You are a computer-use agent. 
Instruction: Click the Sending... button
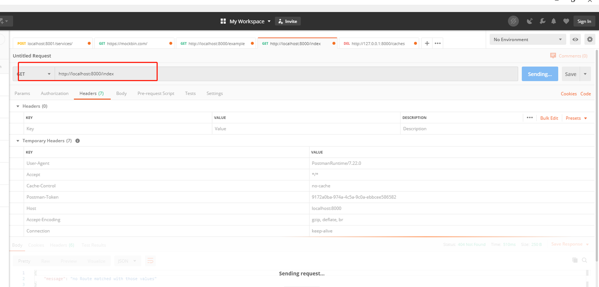click(x=540, y=74)
